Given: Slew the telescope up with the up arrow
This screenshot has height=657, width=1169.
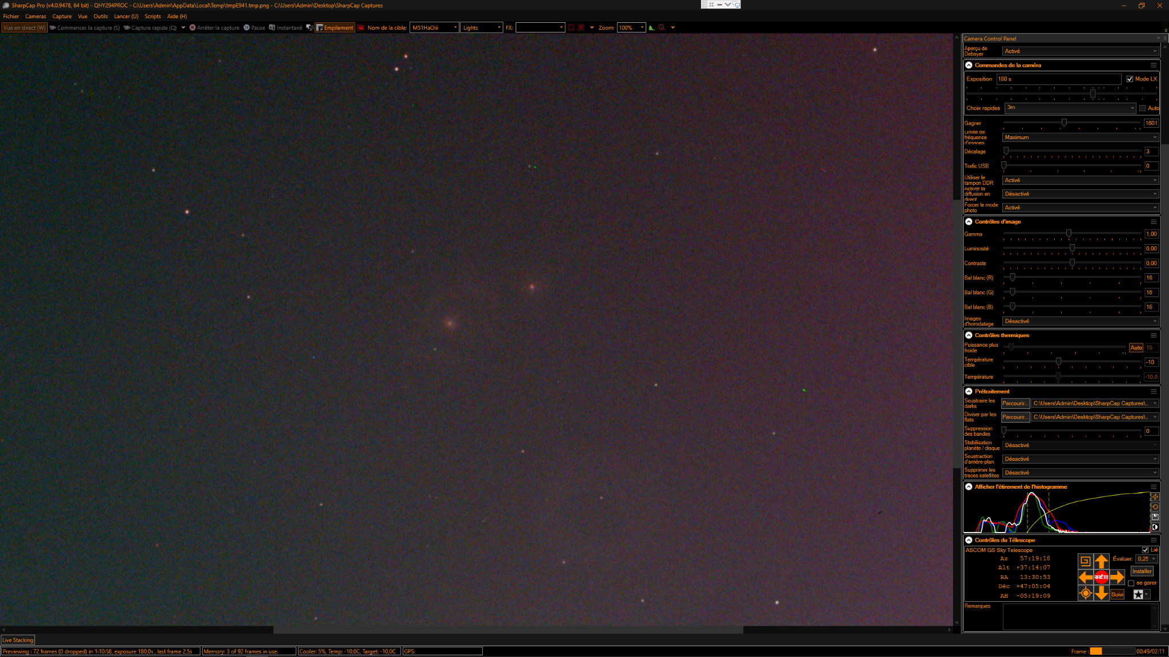Looking at the screenshot, I should tap(1101, 561).
